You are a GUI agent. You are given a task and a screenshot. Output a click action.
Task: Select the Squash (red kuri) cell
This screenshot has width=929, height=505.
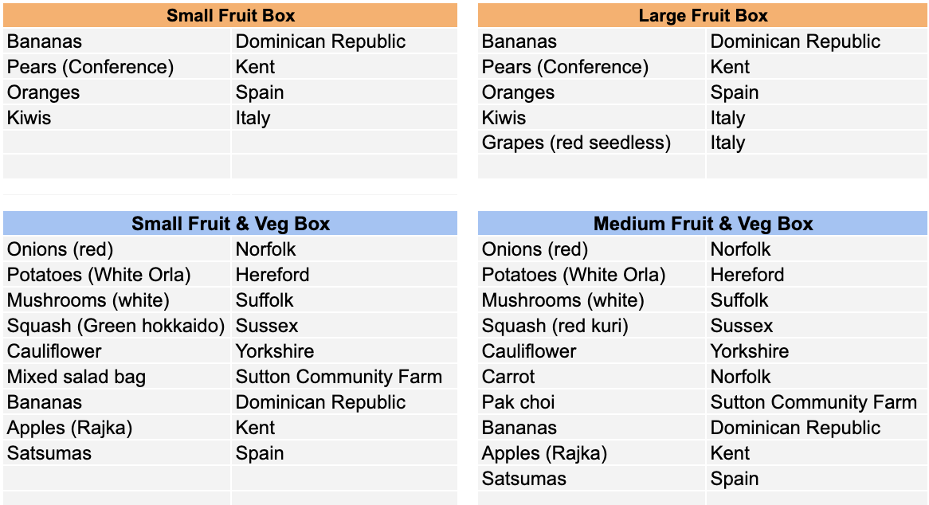pyautogui.click(x=591, y=326)
